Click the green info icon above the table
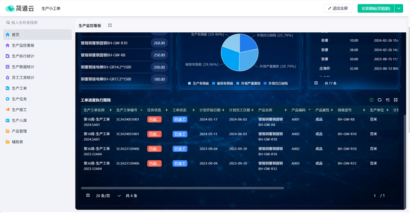 372,100
